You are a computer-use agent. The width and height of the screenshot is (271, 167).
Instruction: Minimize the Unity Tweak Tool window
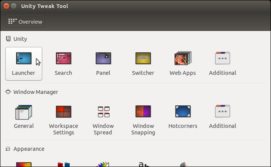[14, 6]
